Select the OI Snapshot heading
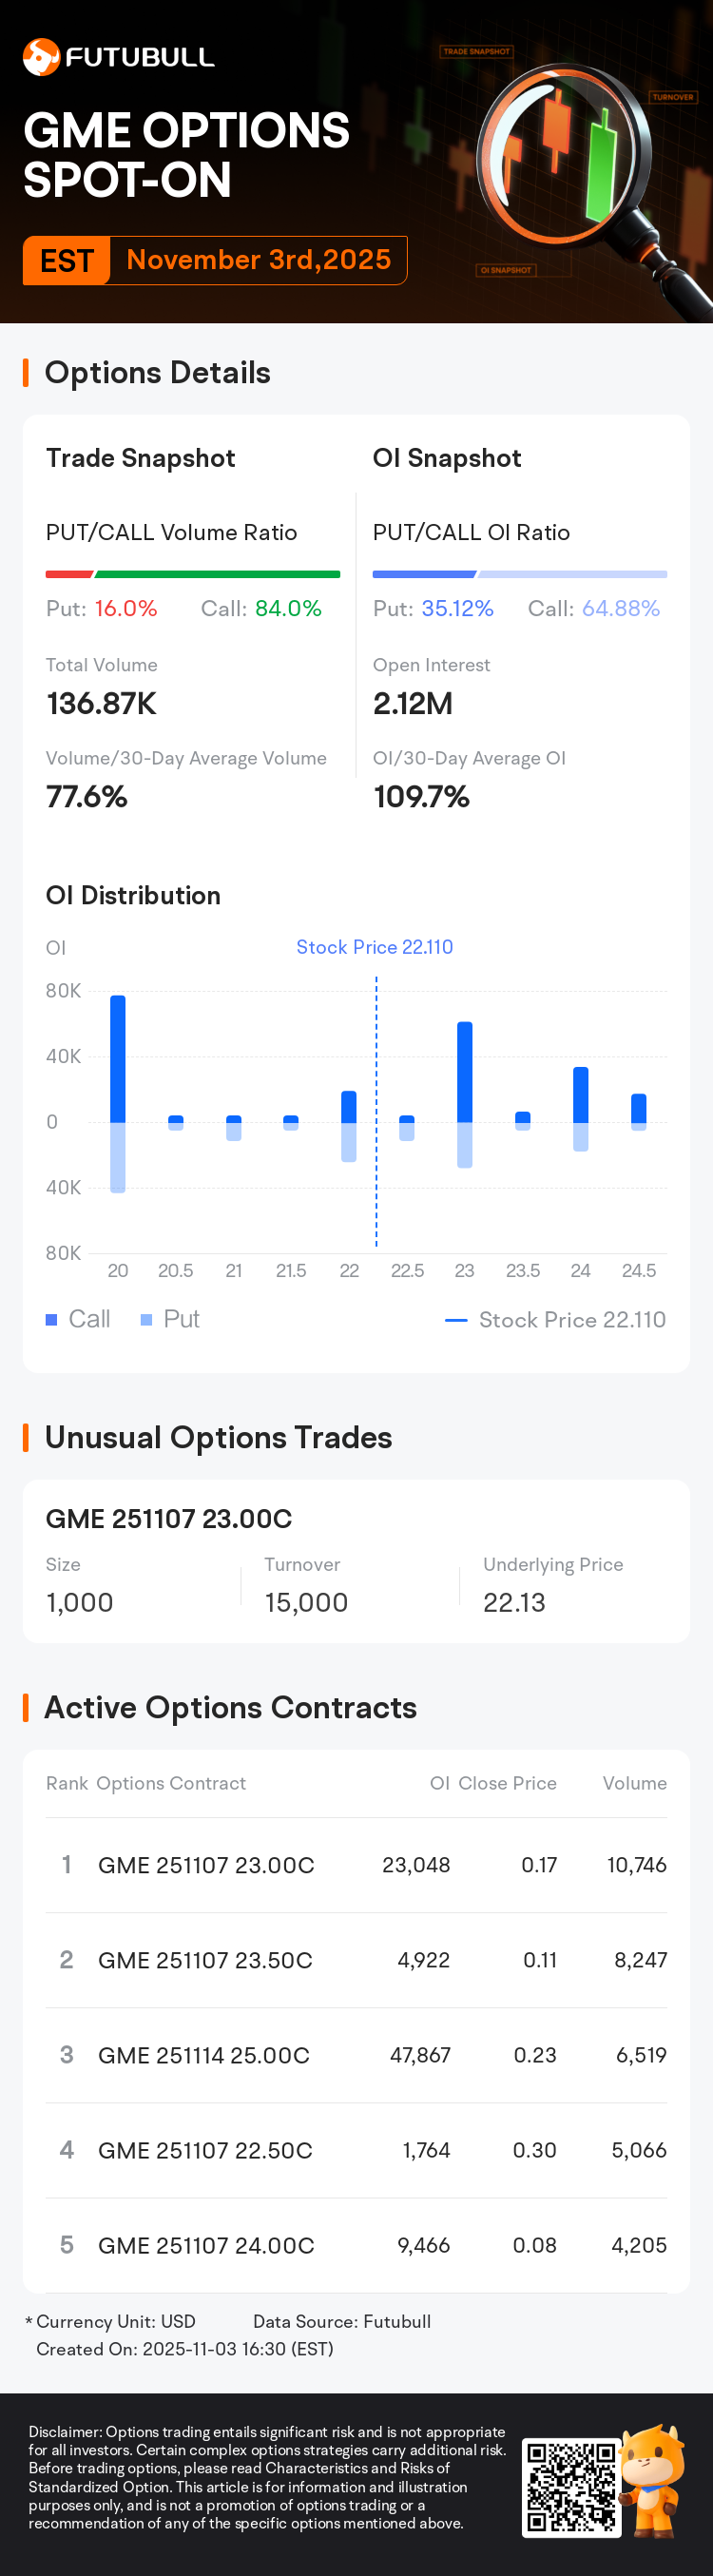Screen dimensions: 713x2576 [446, 458]
